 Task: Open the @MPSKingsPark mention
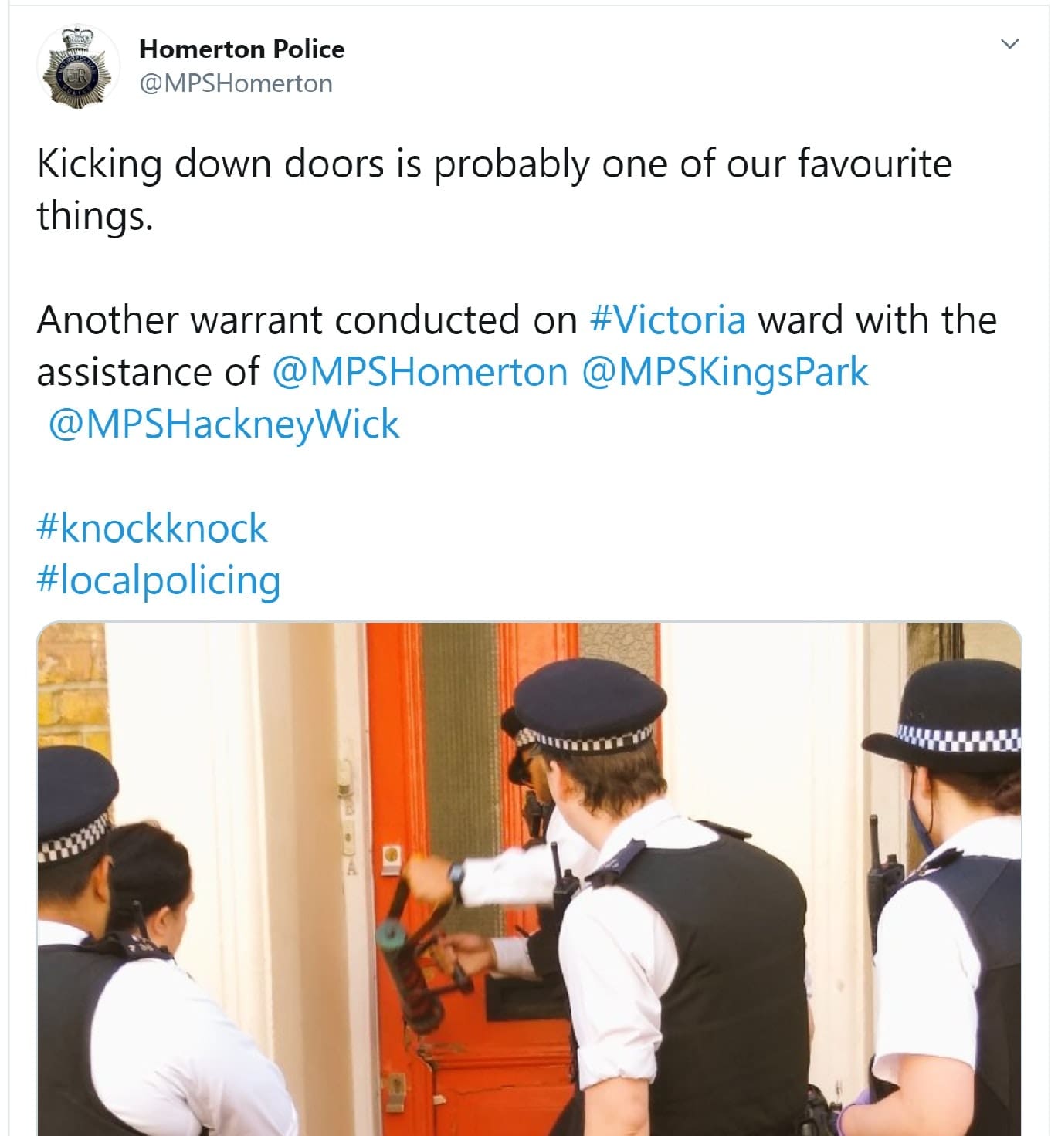tap(724, 372)
